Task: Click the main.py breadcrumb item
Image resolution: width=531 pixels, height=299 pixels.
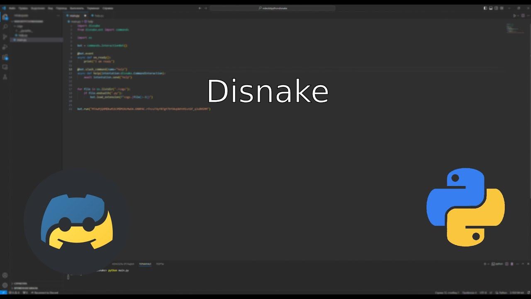Action: pos(75,21)
